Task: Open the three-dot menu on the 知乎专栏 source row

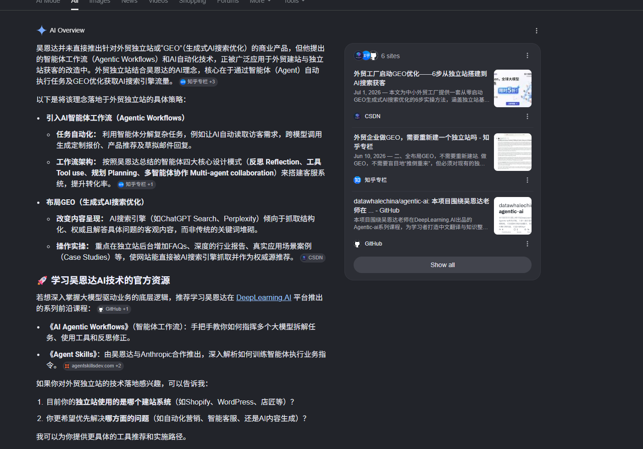Action: [x=527, y=180]
